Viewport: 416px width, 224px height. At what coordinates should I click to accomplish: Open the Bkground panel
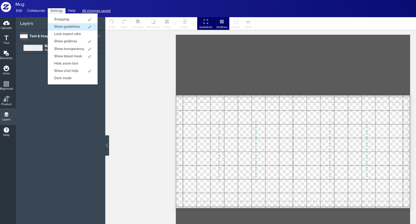(x=6, y=85)
